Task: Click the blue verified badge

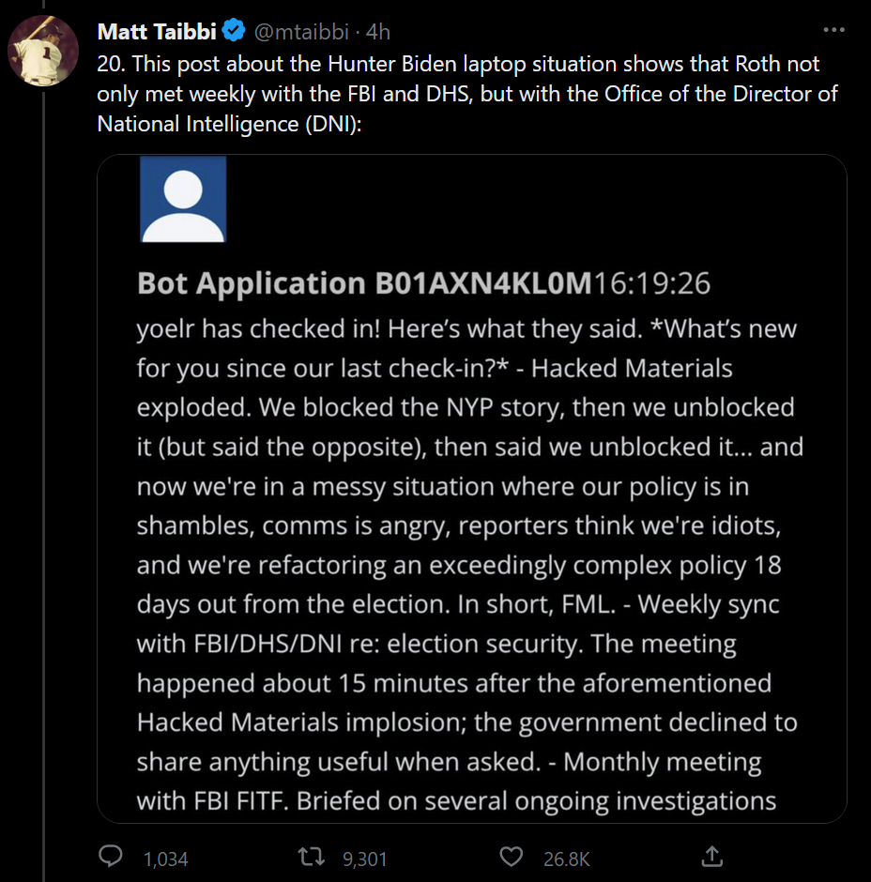Action: click(x=232, y=32)
